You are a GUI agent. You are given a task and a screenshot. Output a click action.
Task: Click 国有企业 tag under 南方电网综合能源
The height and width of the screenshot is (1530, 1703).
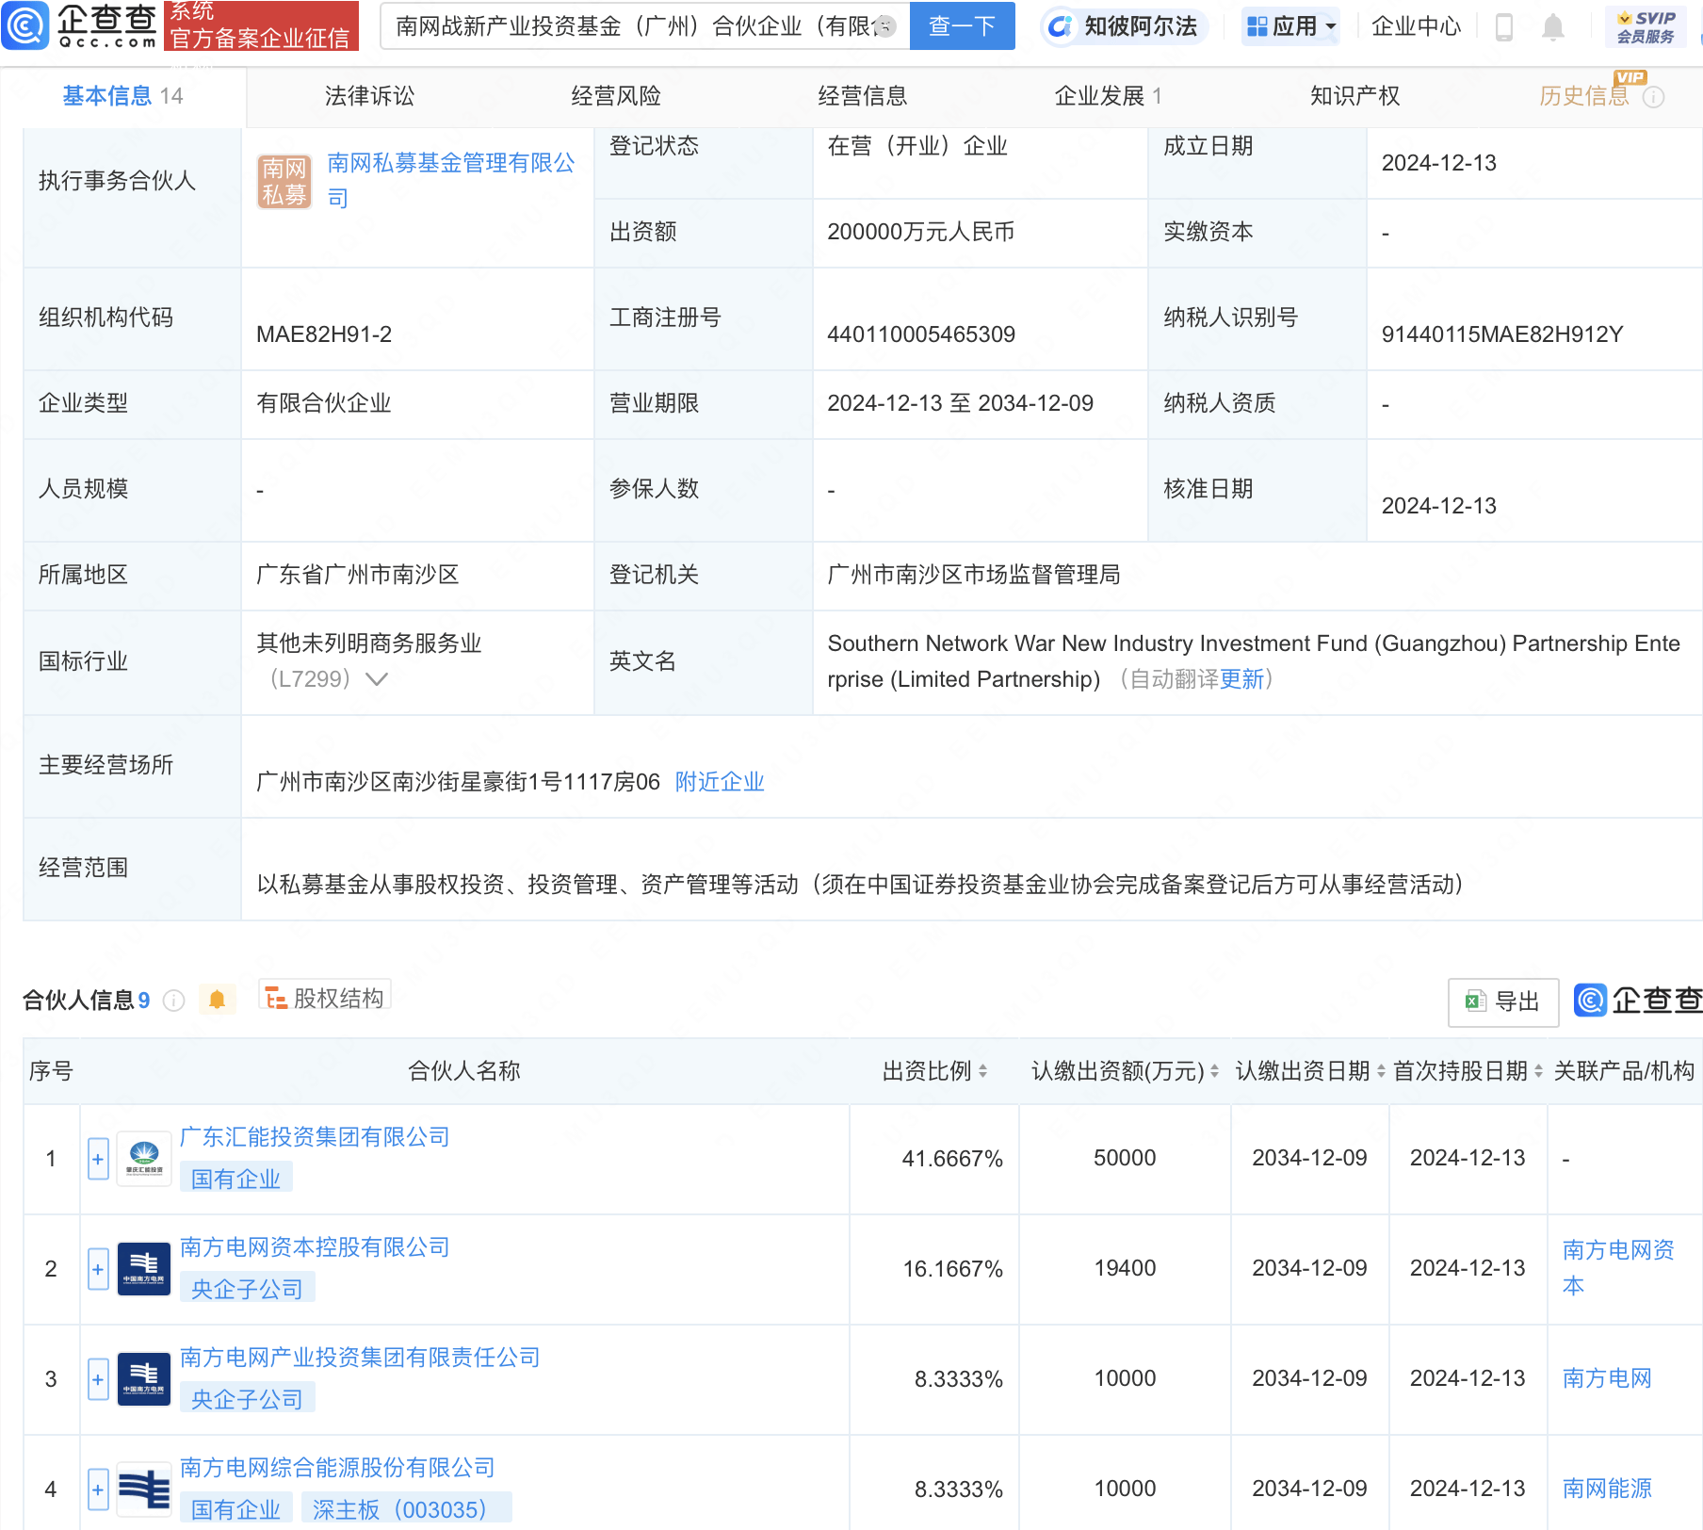(x=235, y=1509)
